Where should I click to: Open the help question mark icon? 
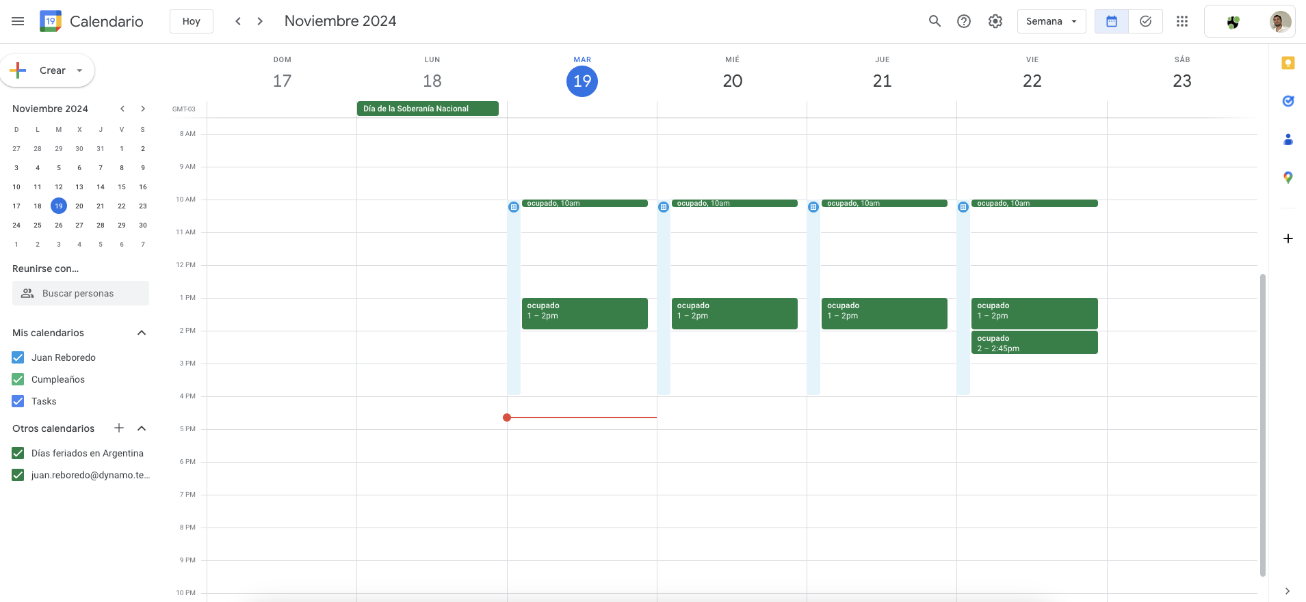[964, 21]
